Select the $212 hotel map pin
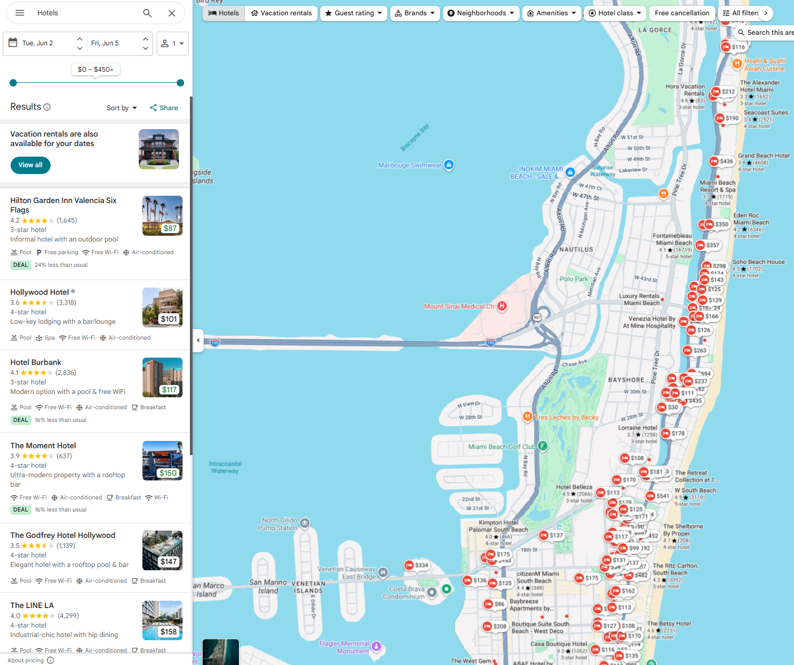This screenshot has width=794, height=665. click(x=723, y=92)
